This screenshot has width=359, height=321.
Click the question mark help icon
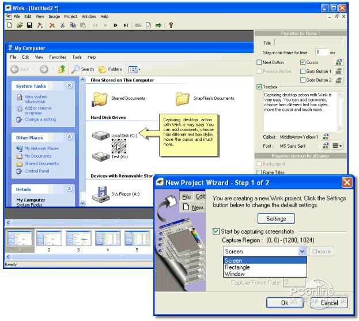[171, 25]
